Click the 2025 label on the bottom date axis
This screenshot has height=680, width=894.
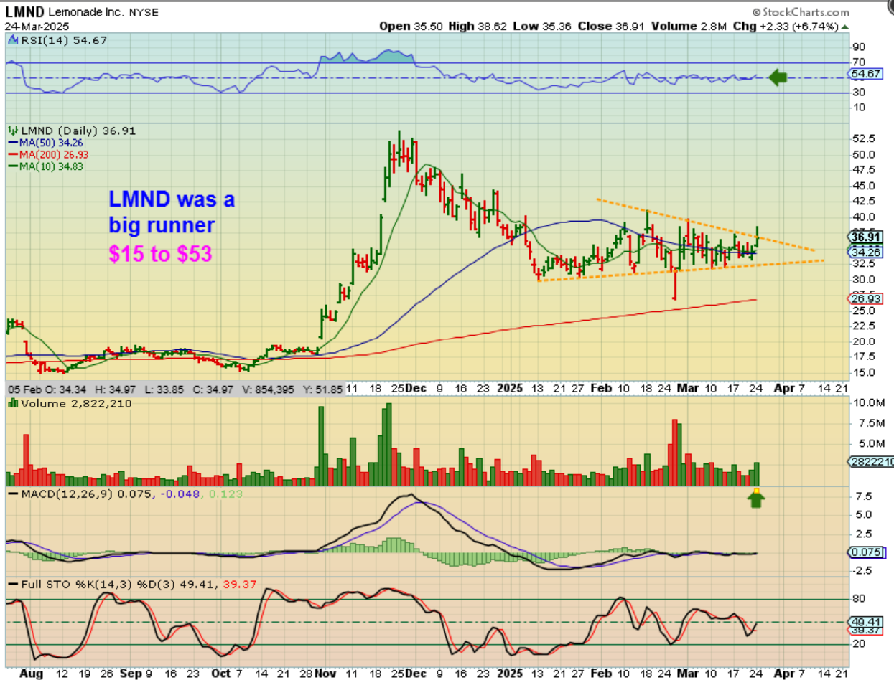pyautogui.click(x=511, y=674)
